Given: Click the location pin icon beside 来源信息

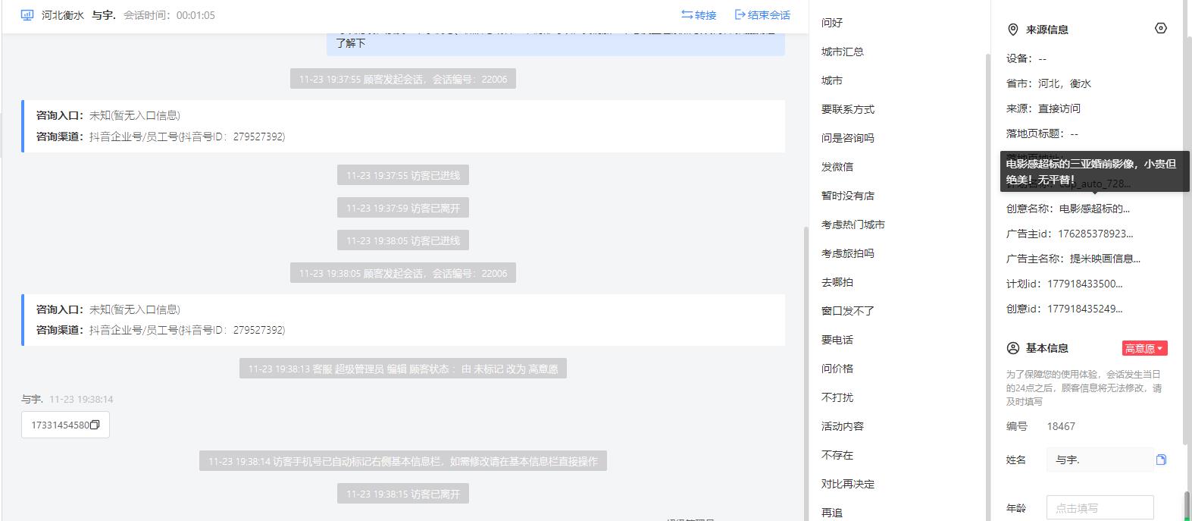Looking at the screenshot, I should (x=1012, y=30).
